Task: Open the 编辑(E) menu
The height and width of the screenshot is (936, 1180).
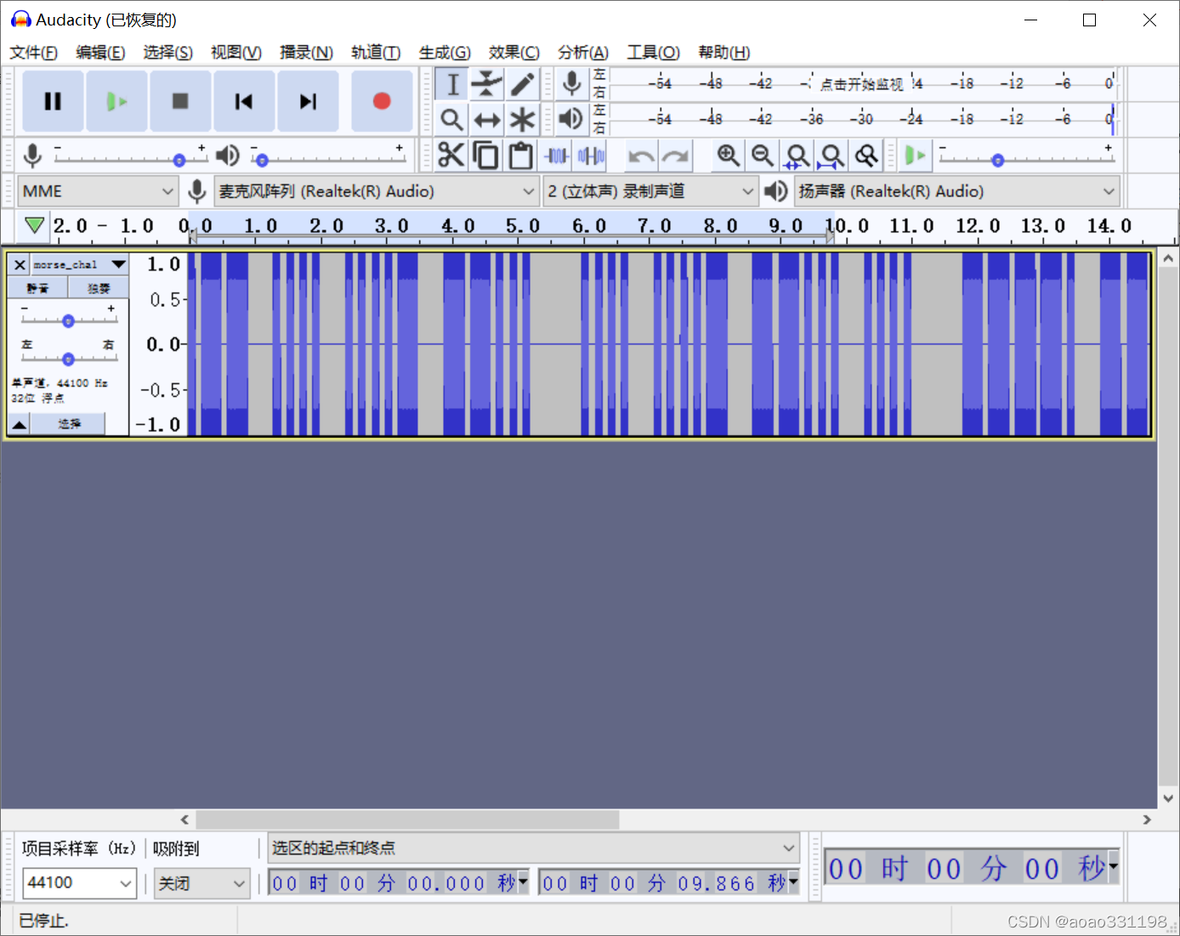Action: point(100,53)
